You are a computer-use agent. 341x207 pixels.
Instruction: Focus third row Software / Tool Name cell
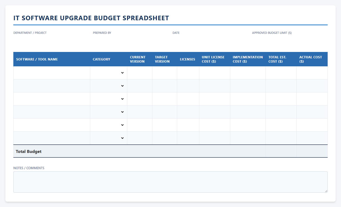52,99
